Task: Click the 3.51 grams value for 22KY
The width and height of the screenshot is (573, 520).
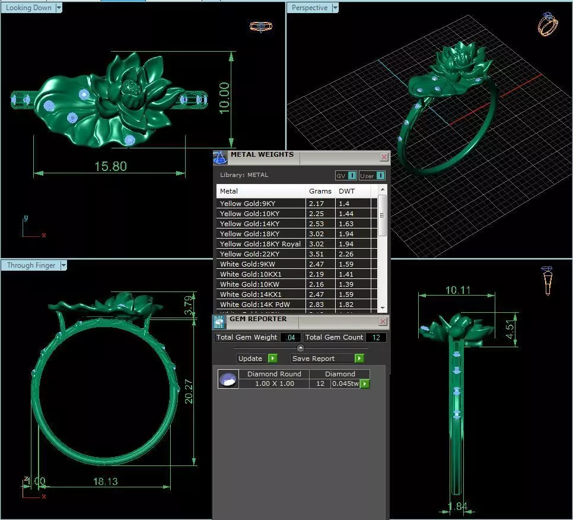Action: [x=317, y=254]
